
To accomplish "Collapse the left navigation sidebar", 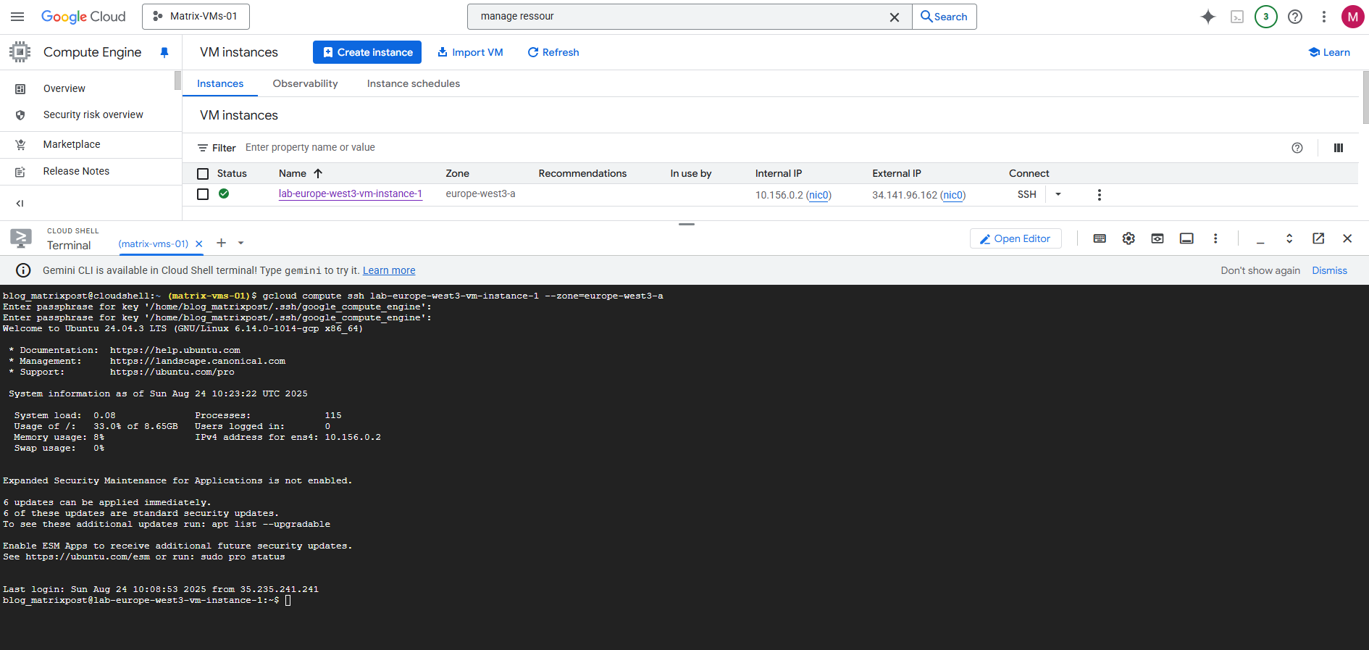I will pos(20,204).
